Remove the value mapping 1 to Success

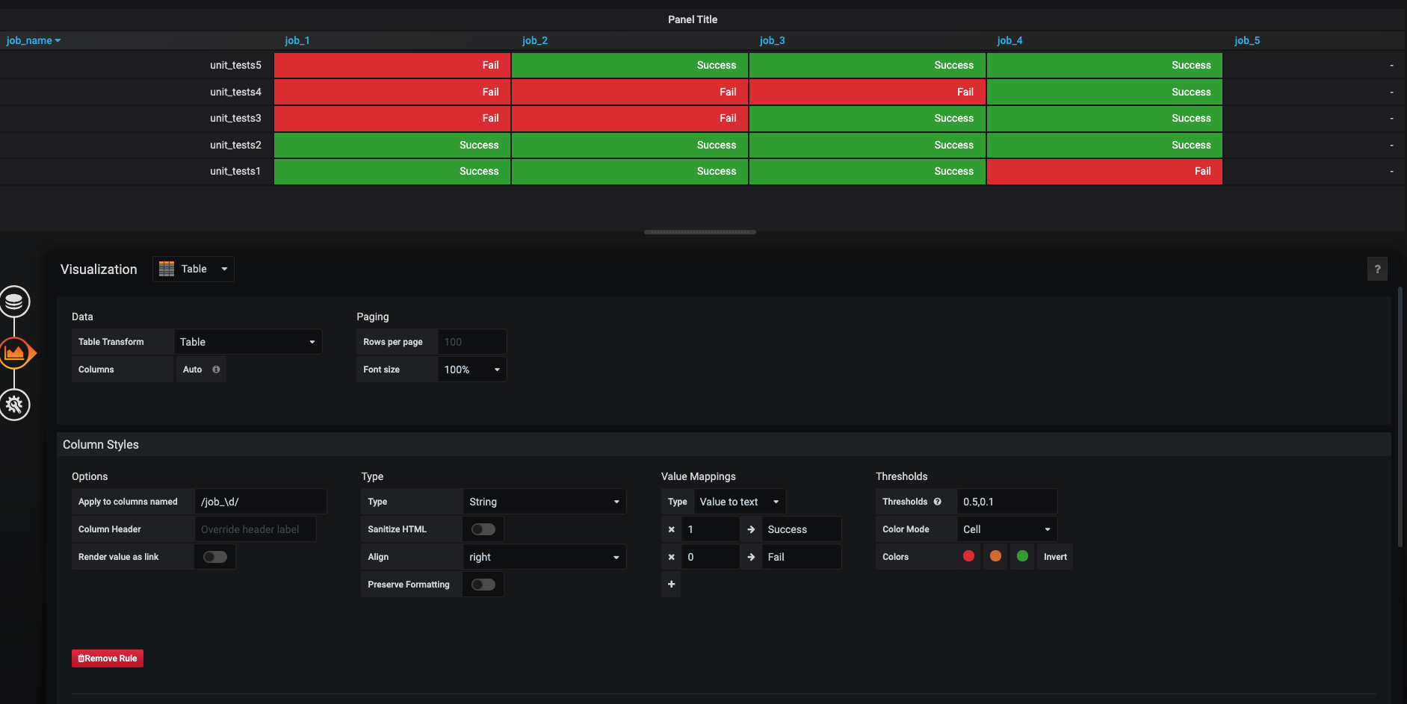pyautogui.click(x=671, y=529)
